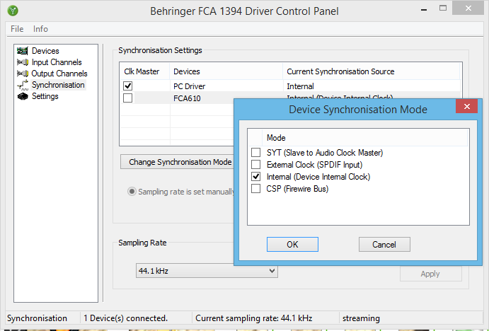Close the Device Synchronisation Mode dialog
This screenshot has width=489, height=331.
[466, 106]
